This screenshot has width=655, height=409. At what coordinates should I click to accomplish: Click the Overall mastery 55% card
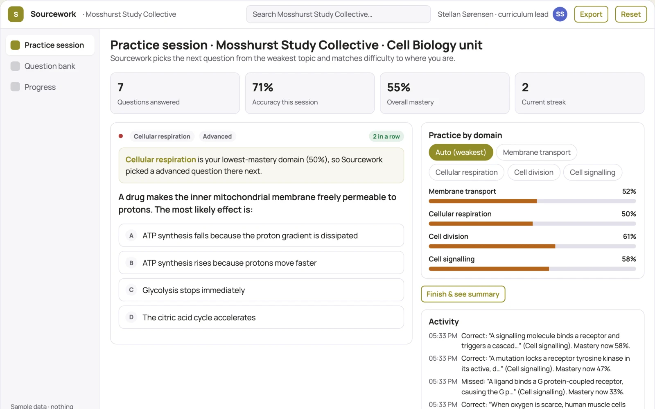(445, 93)
